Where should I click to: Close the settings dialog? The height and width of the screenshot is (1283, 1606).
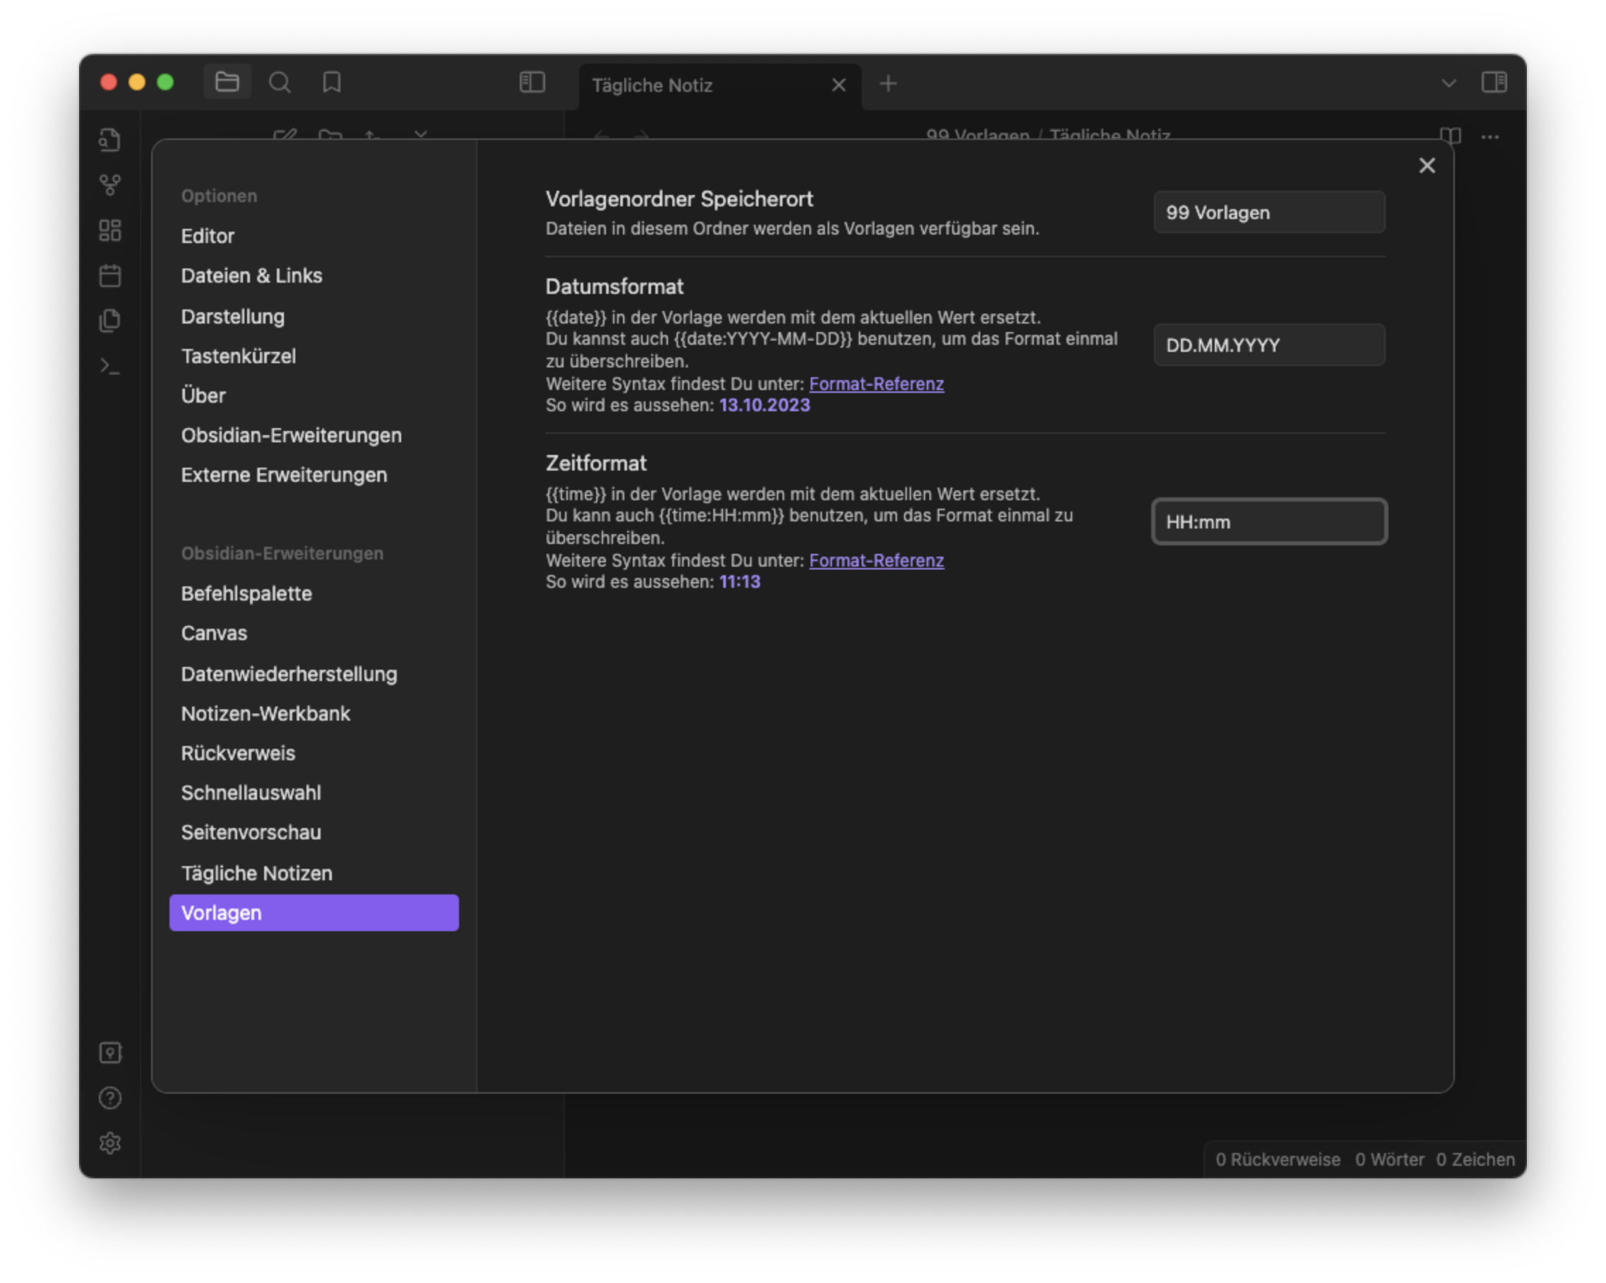pos(1427,165)
